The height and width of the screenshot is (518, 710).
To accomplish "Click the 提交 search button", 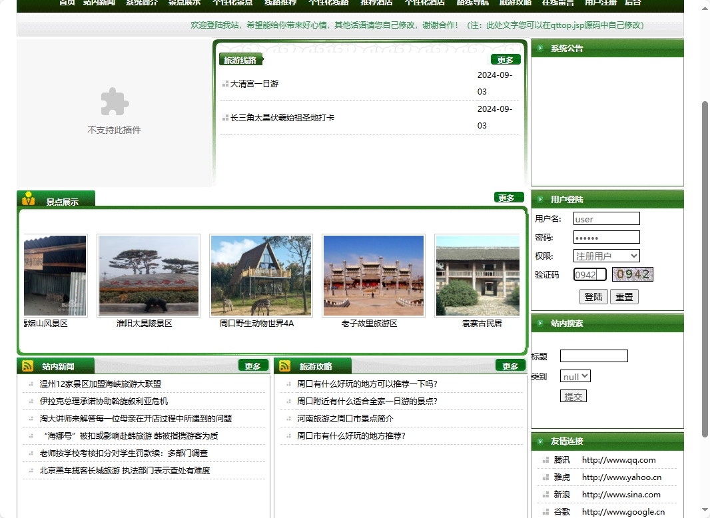I will tap(573, 395).
